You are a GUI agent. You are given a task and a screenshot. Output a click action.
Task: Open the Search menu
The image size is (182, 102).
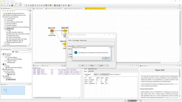pyautogui.click(x=16, y=3)
